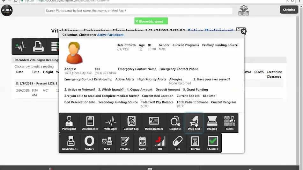303x170 pixels.
Task: Open the Tasks calendar icon
Action: click(142, 143)
